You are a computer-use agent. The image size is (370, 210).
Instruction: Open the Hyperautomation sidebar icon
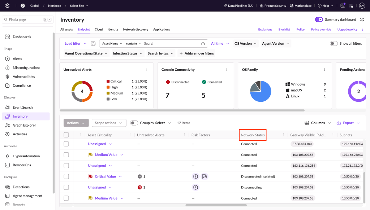pyautogui.click(x=8, y=156)
